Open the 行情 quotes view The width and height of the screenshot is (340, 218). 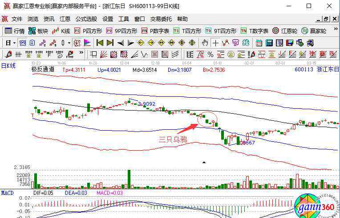[x=15, y=31]
